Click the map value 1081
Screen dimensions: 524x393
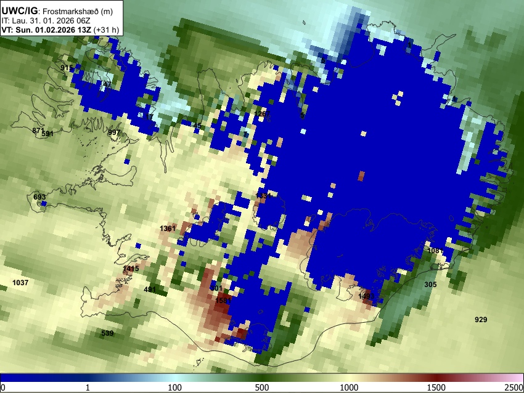[436, 251]
